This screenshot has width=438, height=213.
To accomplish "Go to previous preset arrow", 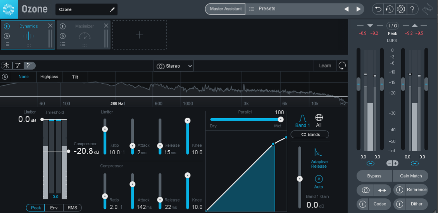I will click(347, 9).
